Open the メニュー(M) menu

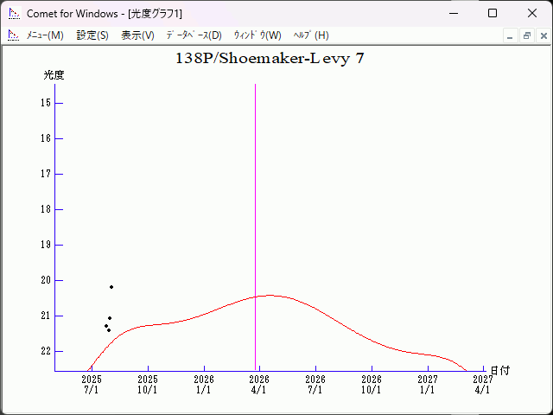point(45,35)
